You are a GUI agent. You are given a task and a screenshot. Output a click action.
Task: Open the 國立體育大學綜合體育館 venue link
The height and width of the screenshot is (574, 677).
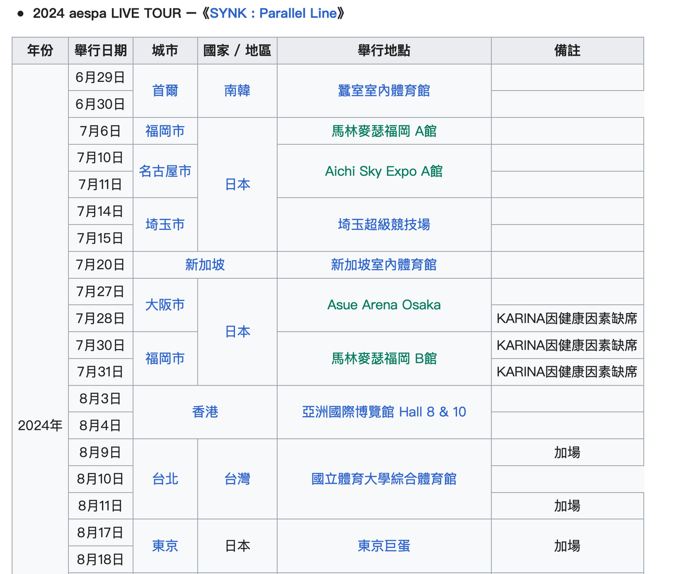click(383, 479)
